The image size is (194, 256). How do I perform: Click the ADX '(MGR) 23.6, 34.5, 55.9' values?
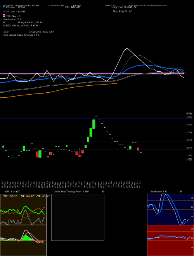pyautogui.click(x=41, y=32)
